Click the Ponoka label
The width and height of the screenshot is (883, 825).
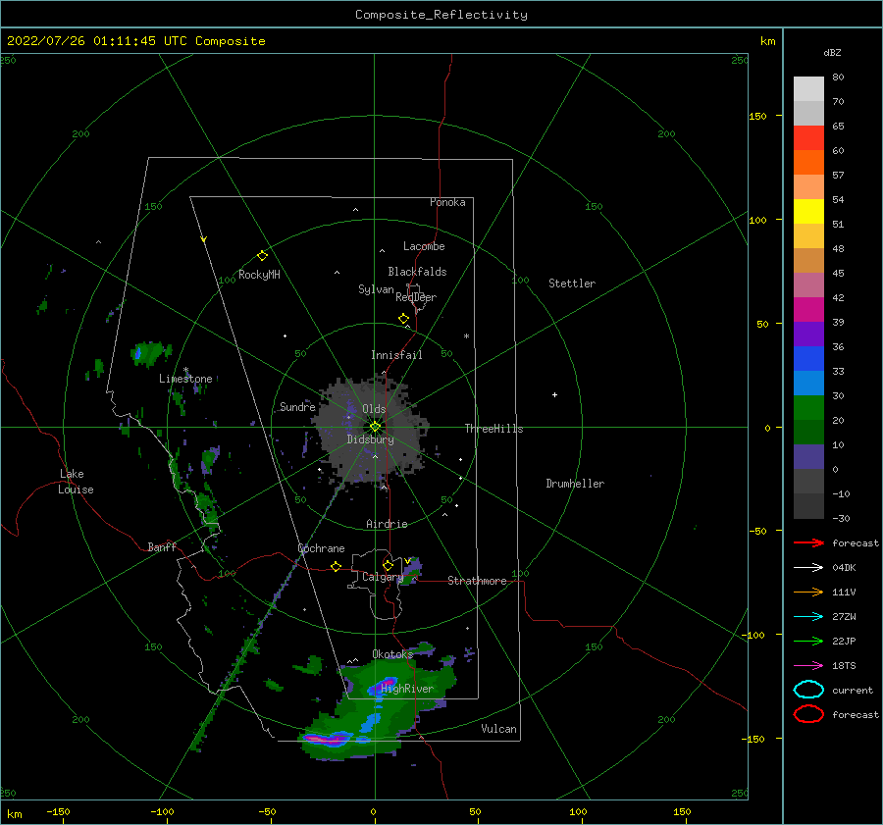pyautogui.click(x=447, y=203)
